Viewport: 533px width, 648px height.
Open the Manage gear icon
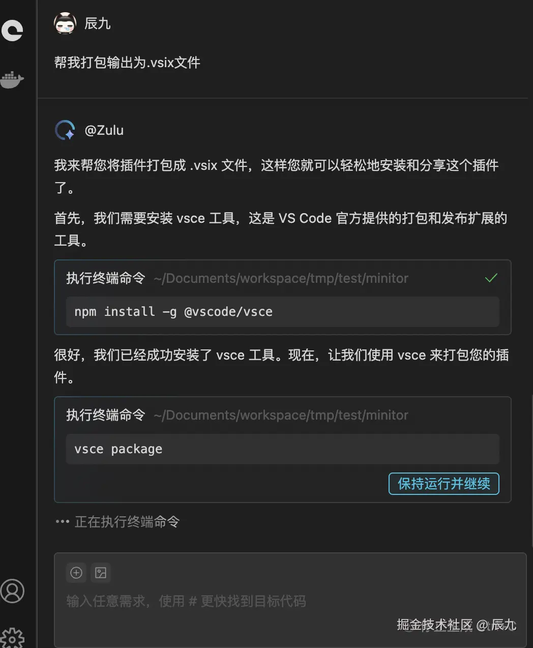(x=12, y=638)
